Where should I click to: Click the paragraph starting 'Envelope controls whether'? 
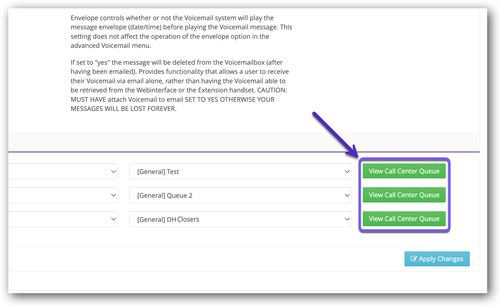click(181, 32)
